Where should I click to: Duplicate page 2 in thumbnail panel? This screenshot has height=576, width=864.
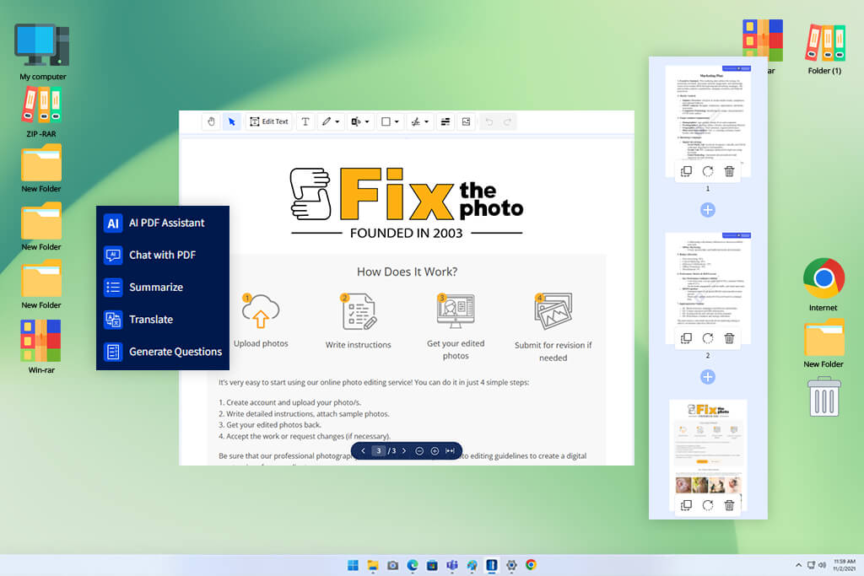tap(686, 338)
